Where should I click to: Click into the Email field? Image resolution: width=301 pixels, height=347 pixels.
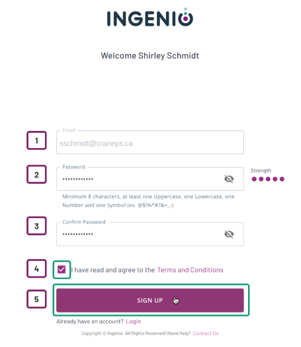click(150, 142)
